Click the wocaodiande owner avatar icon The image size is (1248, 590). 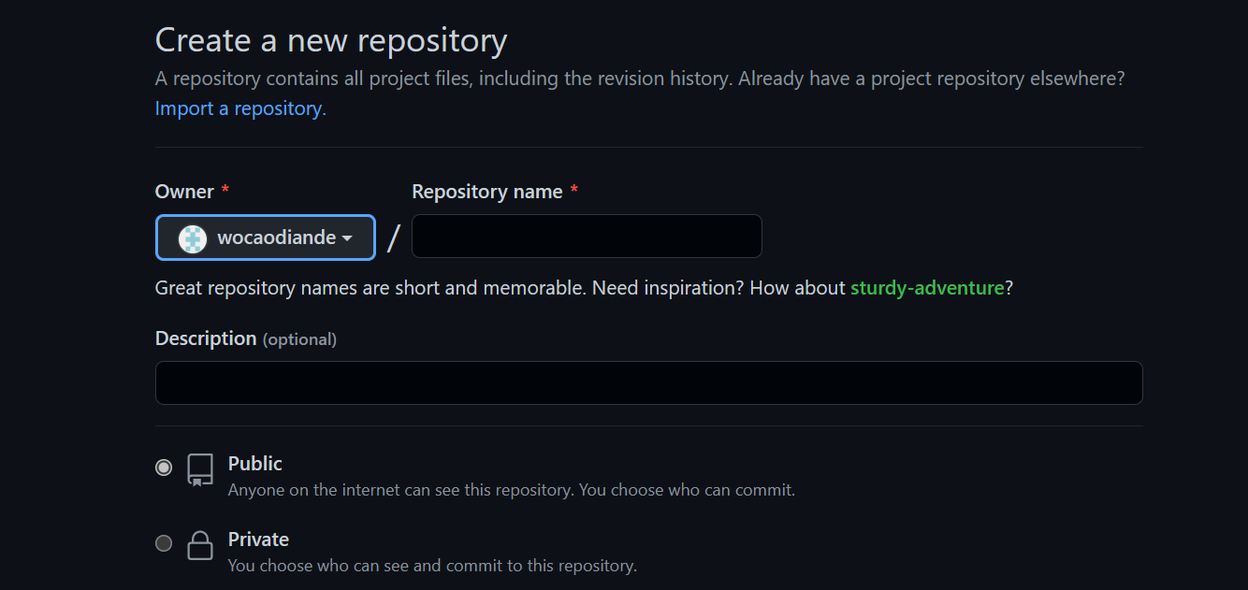(193, 238)
